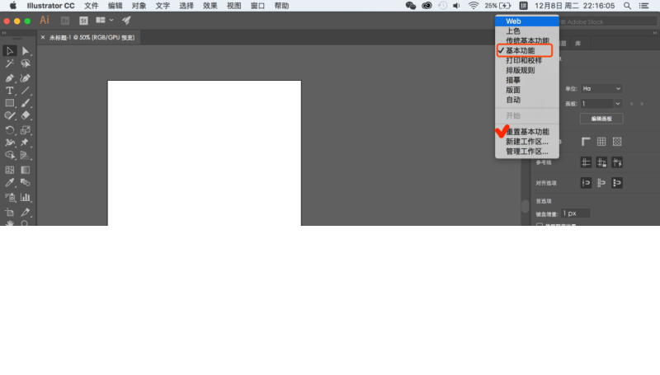Select the Pen tool
Image resolution: width=660 pixels, height=375 pixels.
(x=10, y=77)
